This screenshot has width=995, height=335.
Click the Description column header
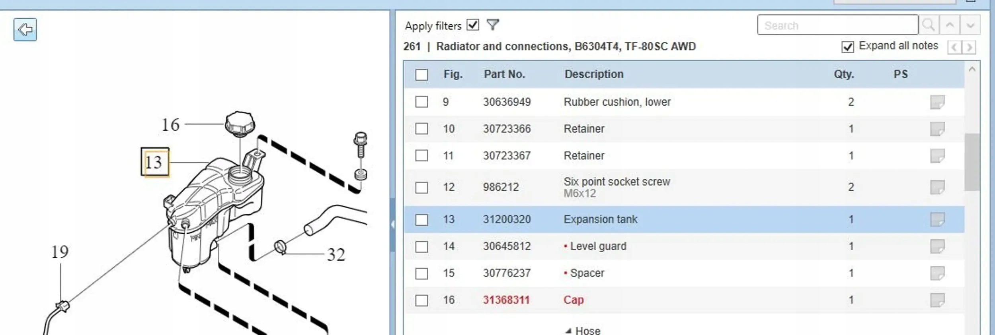tap(594, 74)
